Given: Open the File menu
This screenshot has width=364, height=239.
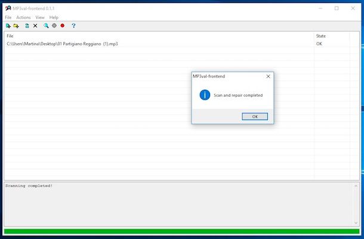Looking at the screenshot, I should (x=8, y=17).
